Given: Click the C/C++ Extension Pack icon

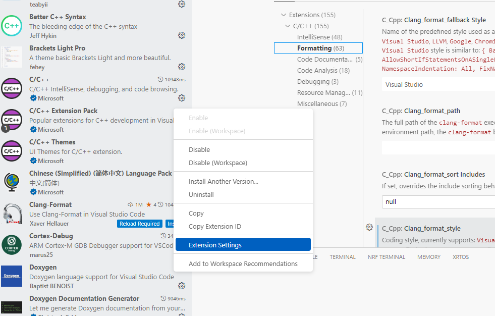Looking at the screenshot, I should click(12, 120).
